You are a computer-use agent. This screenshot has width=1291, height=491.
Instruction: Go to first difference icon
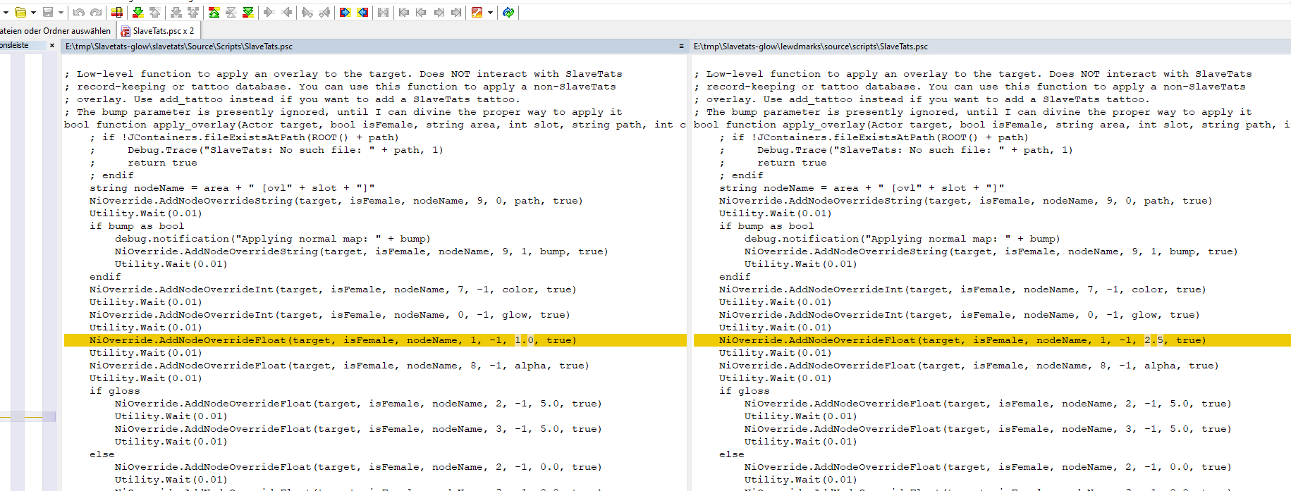pyautogui.click(x=214, y=12)
